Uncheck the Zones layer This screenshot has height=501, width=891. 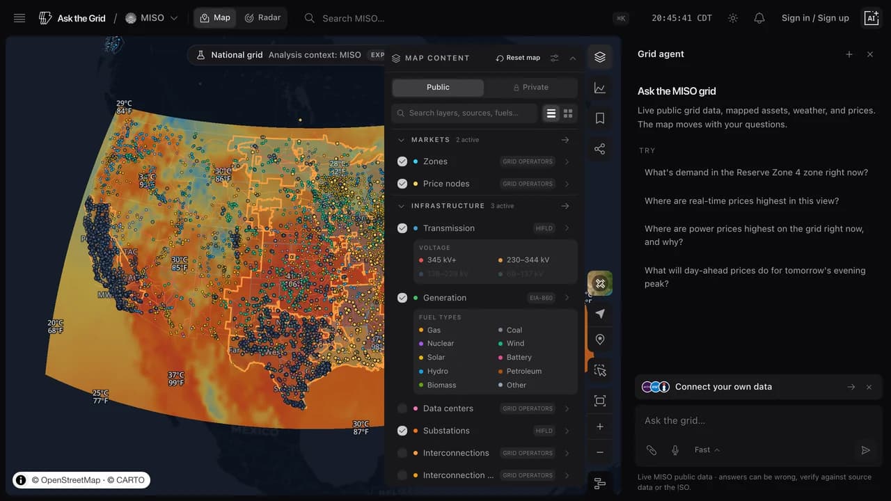click(402, 161)
